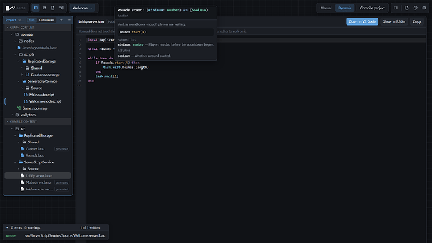Image resolution: width=432 pixels, height=243 pixels.
Task: Open the settings gear icon
Action: 424,8
